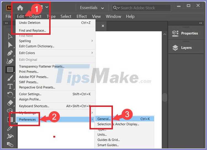Image resolution: width=207 pixels, height=150 pixels.
Task: Select the Selection tool arrow
Action: pyautogui.click(x=10, y=37)
